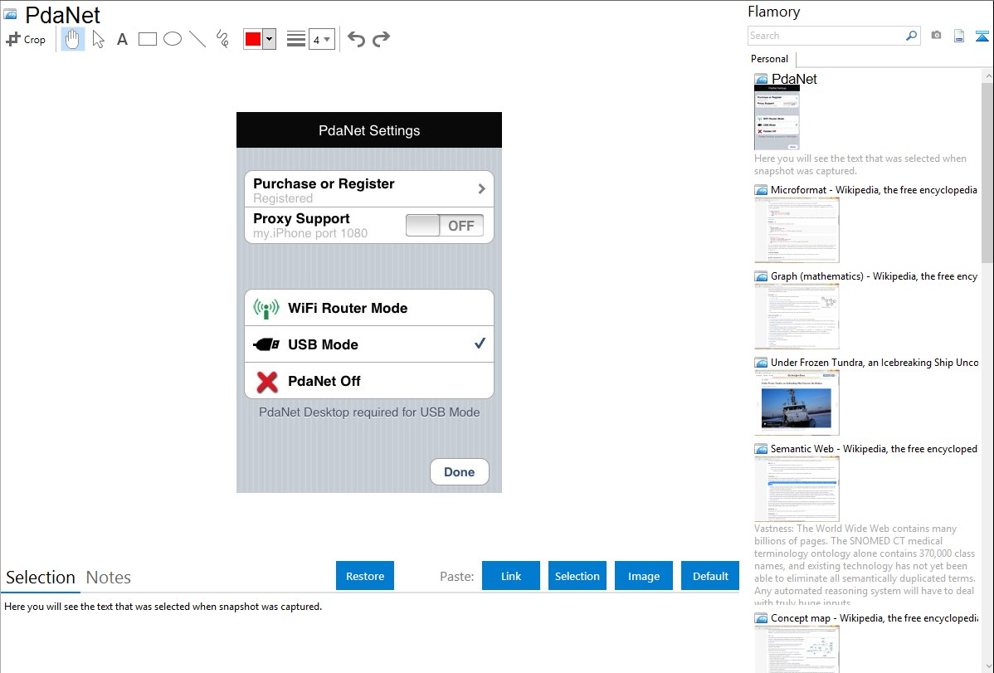Open the Under Frozen Tundra ship thumbnail

point(797,402)
